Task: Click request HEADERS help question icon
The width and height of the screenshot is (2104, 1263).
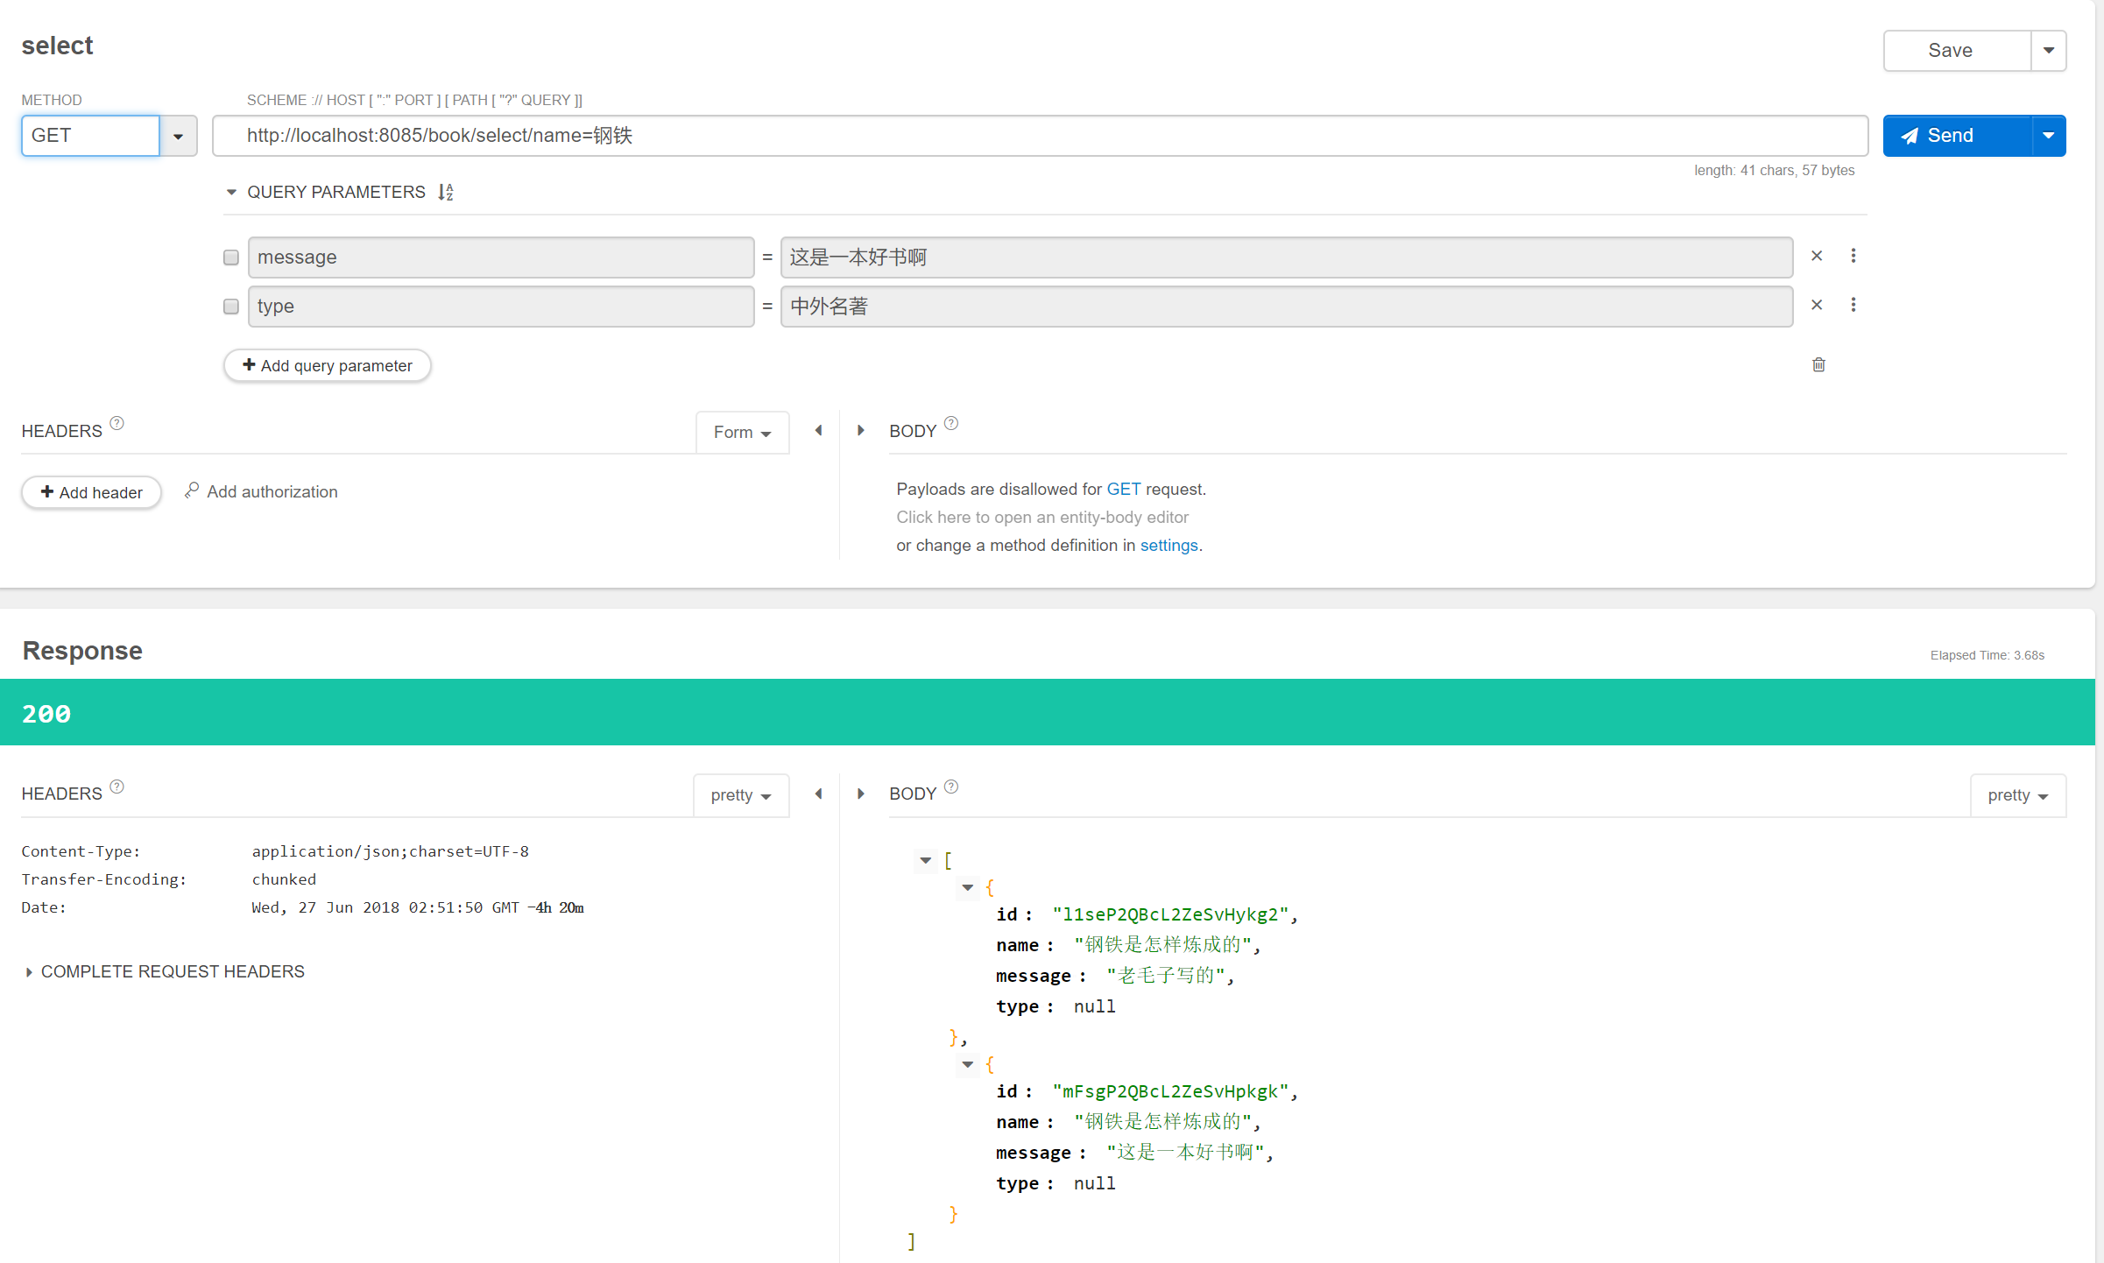Action: [x=116, y=424]
